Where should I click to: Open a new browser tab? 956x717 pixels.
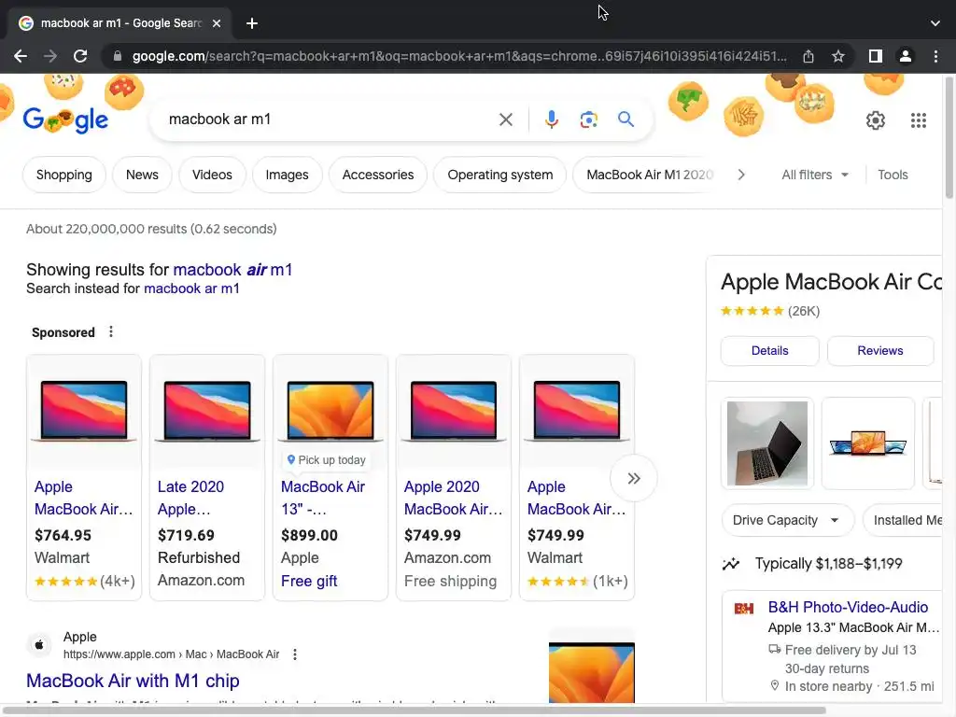pos(252,23)
